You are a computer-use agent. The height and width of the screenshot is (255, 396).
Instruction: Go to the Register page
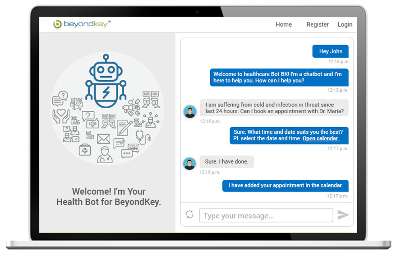(318, 24)
